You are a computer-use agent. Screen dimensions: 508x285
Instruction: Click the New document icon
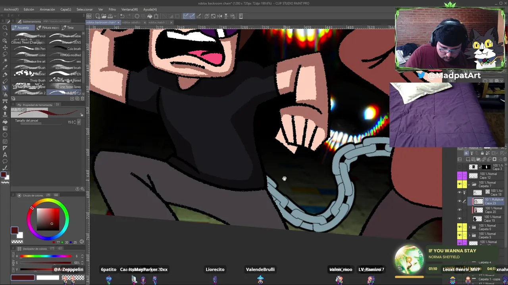(98, 16)
